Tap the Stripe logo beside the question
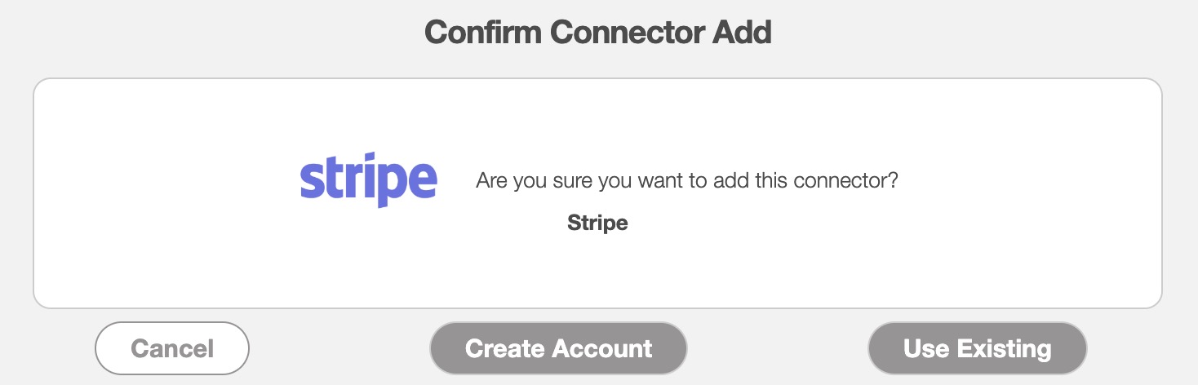1198x385 pixels. pyautogui.click(x=368, y=179)
